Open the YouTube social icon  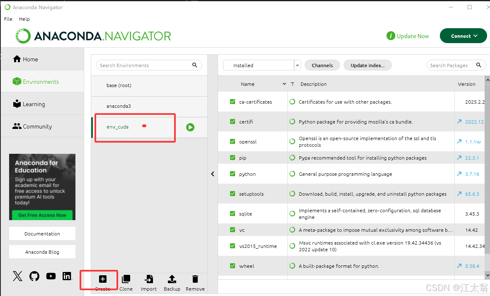pyautogui.click(x=51, y=276)
